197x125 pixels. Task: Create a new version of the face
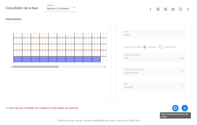(x=175, y=108)
